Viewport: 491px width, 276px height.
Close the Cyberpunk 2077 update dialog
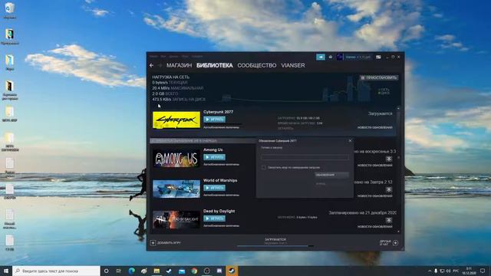[350, 141]
